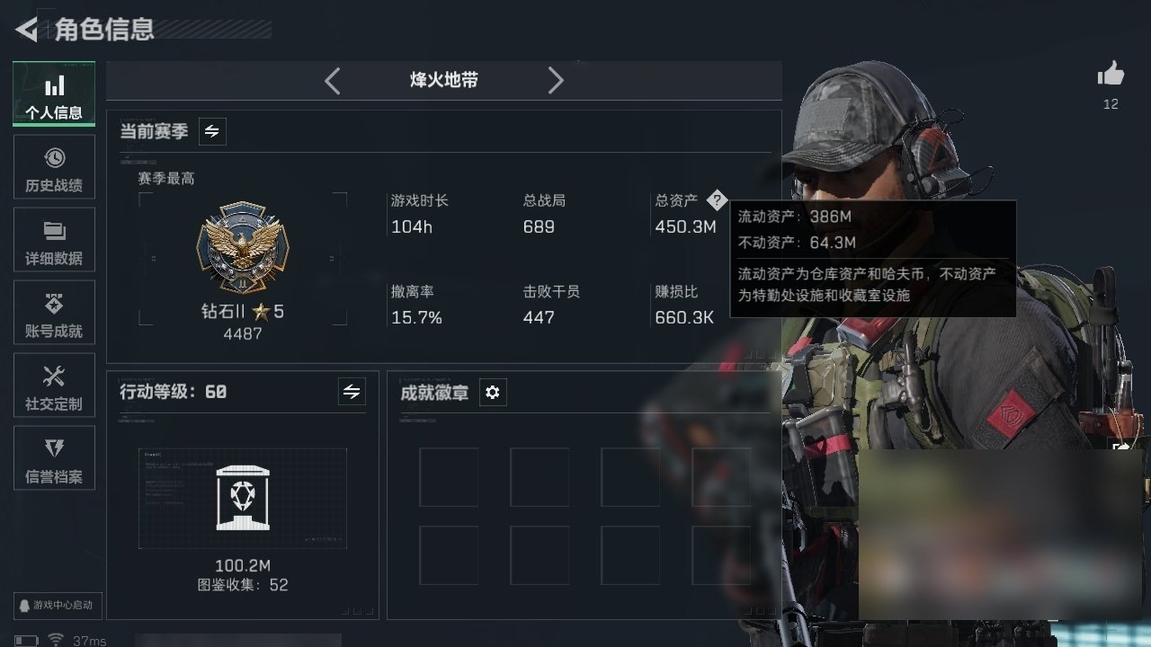Image resolution: width=1151 pixels, height=647 pixels.
Task: Open 信誉档案 reputation file section
Action: (54, 458)
